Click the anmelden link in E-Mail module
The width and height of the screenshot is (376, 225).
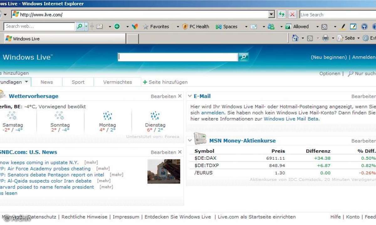pyautogui.click(x=213, y=112)
